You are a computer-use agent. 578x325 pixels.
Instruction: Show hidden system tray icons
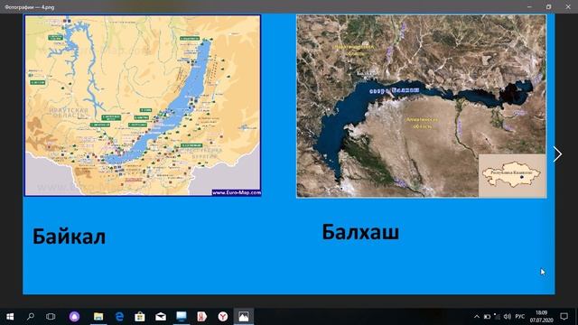[x=477, y=317]
